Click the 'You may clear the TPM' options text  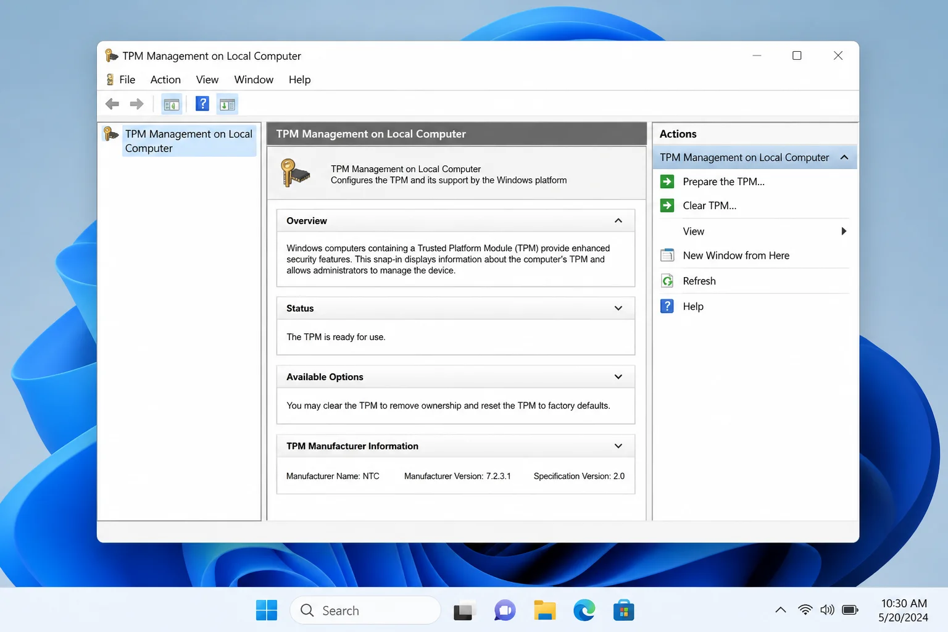click(448, 405)
